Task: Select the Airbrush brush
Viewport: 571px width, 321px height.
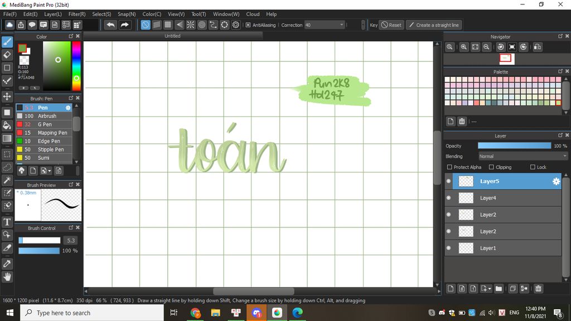Action: coord(43,116)
